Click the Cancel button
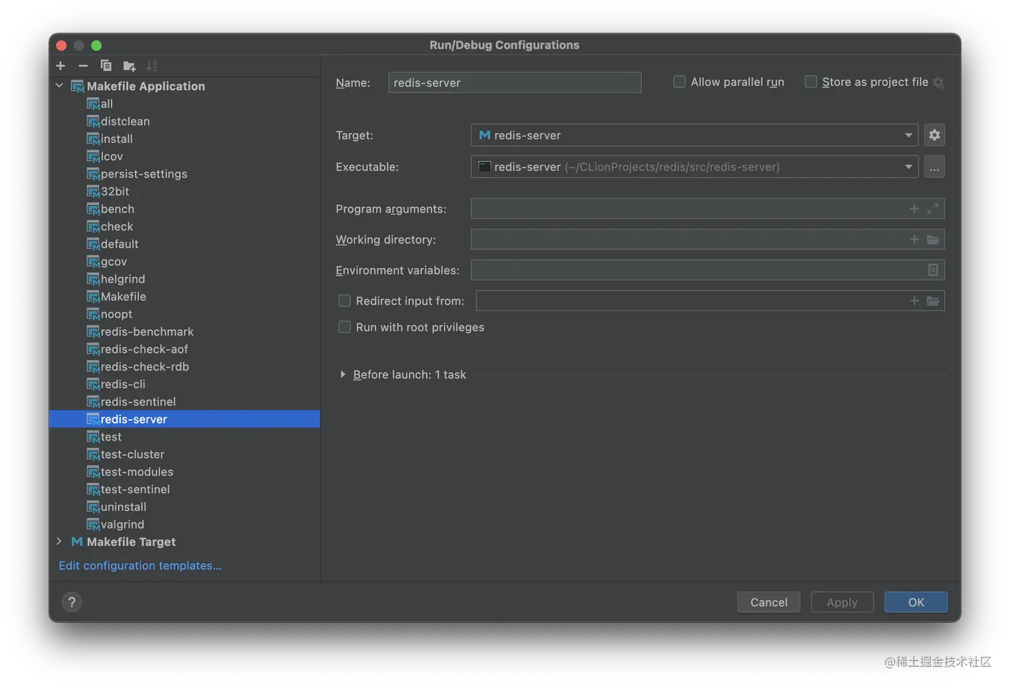Image resolution: width=1010 pixels, height=687 pixels. [768, 602]
